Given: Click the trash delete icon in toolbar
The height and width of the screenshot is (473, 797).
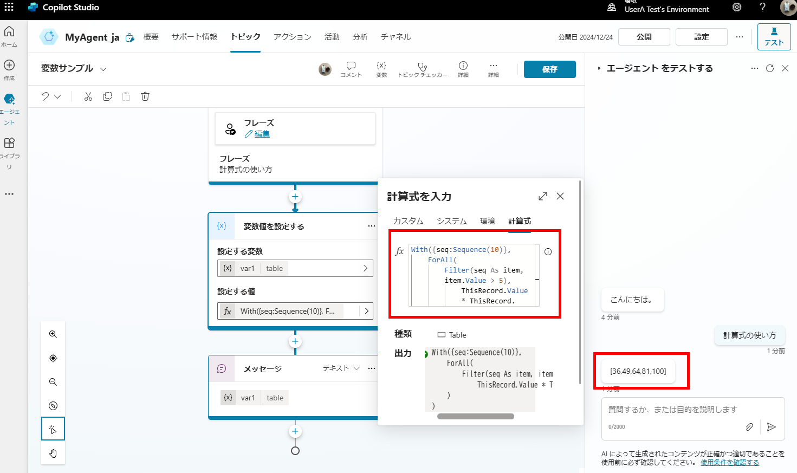Looking at the screenshot, I should pyautogui.click(x=145, y=96).
